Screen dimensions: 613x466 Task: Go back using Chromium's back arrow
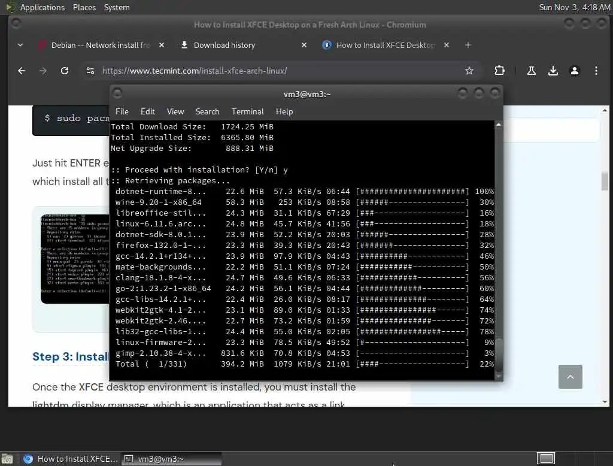coord(22,71)
